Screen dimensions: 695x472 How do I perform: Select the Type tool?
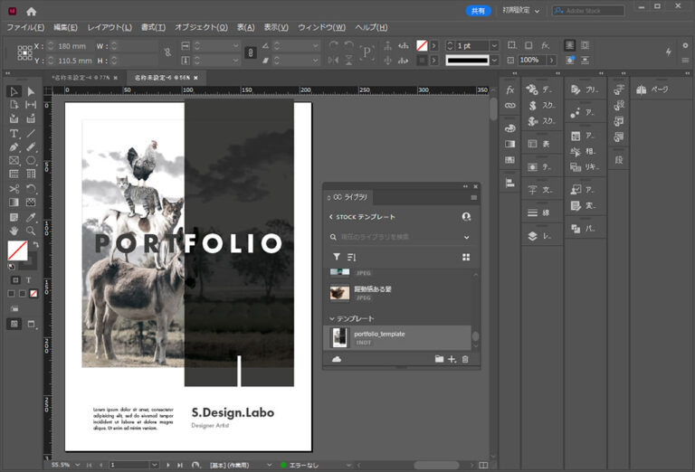click(14, 133)
